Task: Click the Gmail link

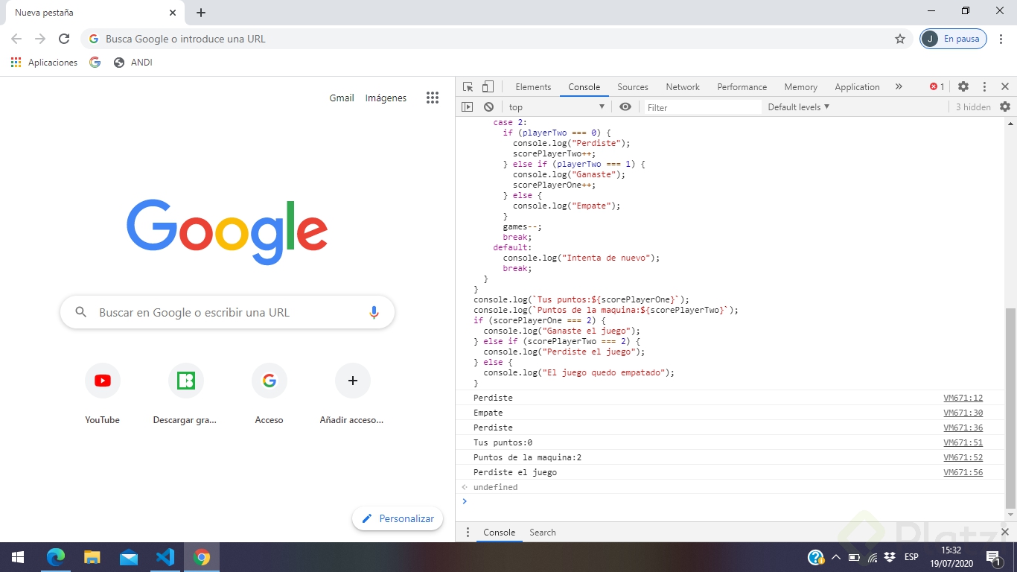Action: tap(342, 98)
